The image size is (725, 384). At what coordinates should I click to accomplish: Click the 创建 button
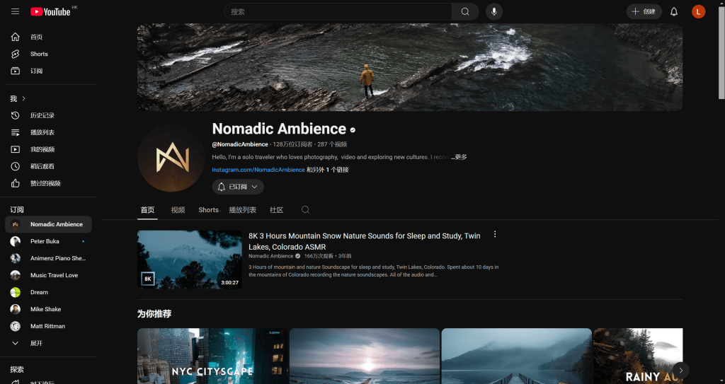point(644,11)
